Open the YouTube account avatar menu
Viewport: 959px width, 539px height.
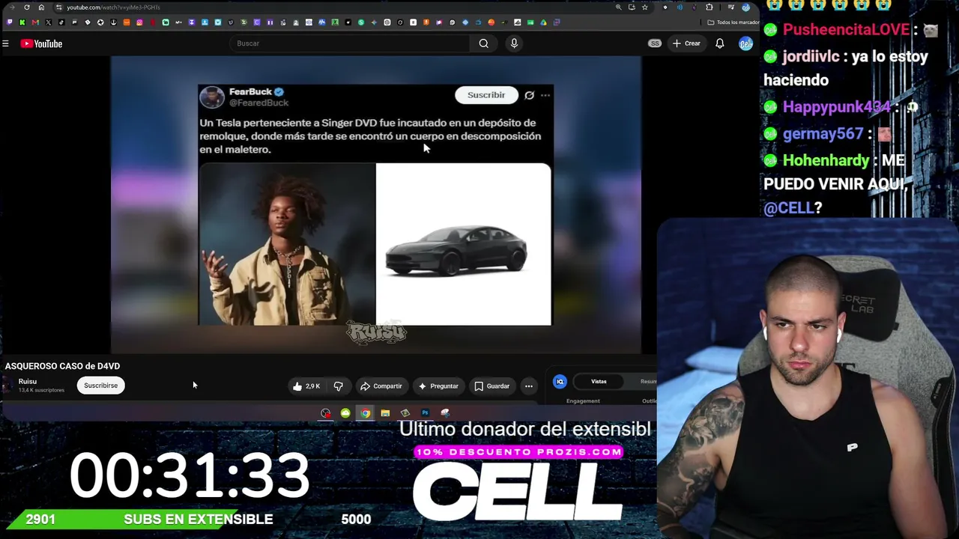[745, 43]
